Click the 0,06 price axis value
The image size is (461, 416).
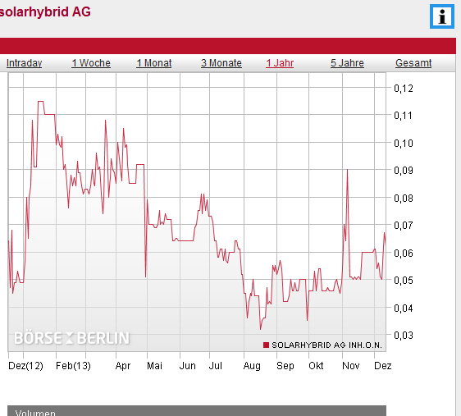404,253
